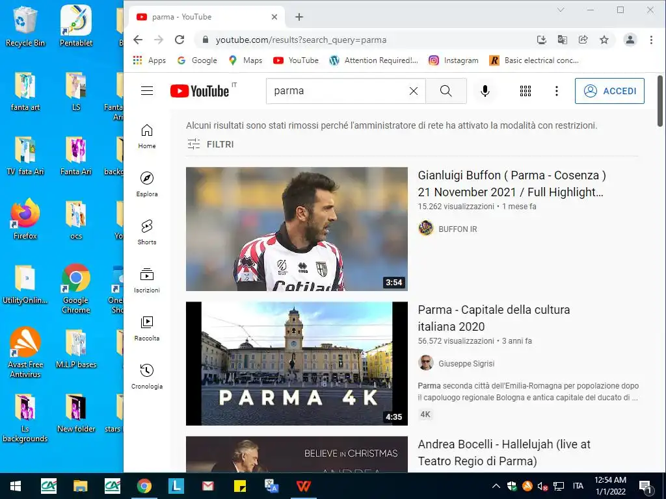This screenshot has height=499, width=666.
Task: Show hidden system tray icons chevron
Action: pyautogui.click(x=496, y=486)
